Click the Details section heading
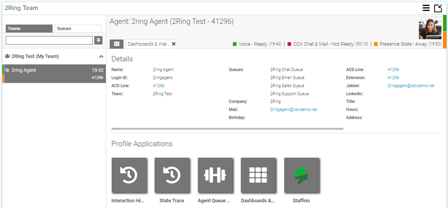Viewport: 448px width, 208px height. click(x=122, y=59)
